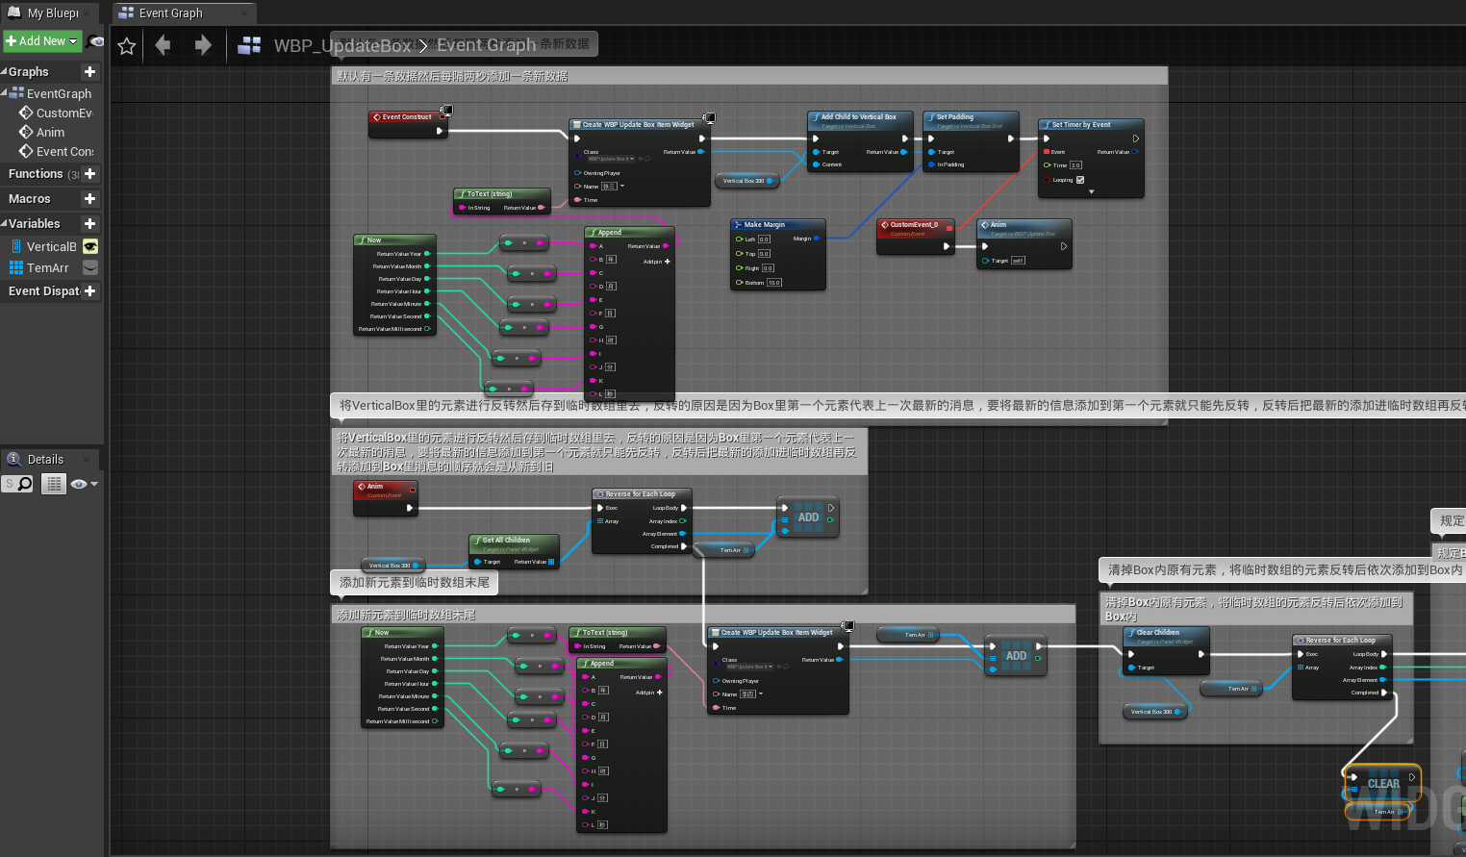This screenshot has height=857, width=1466.
Task: Toggle the Looping checkbox on Set Timer
Action: [1080, 180]
